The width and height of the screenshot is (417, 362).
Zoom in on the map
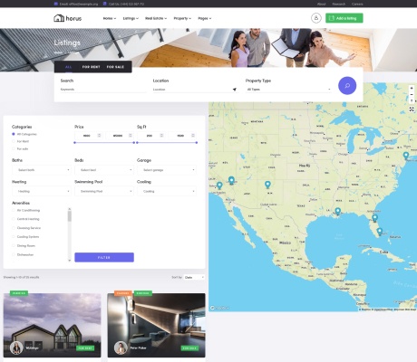[412, 88]
